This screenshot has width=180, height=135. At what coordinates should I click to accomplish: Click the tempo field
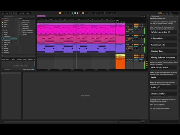click(x=11, y=13)
